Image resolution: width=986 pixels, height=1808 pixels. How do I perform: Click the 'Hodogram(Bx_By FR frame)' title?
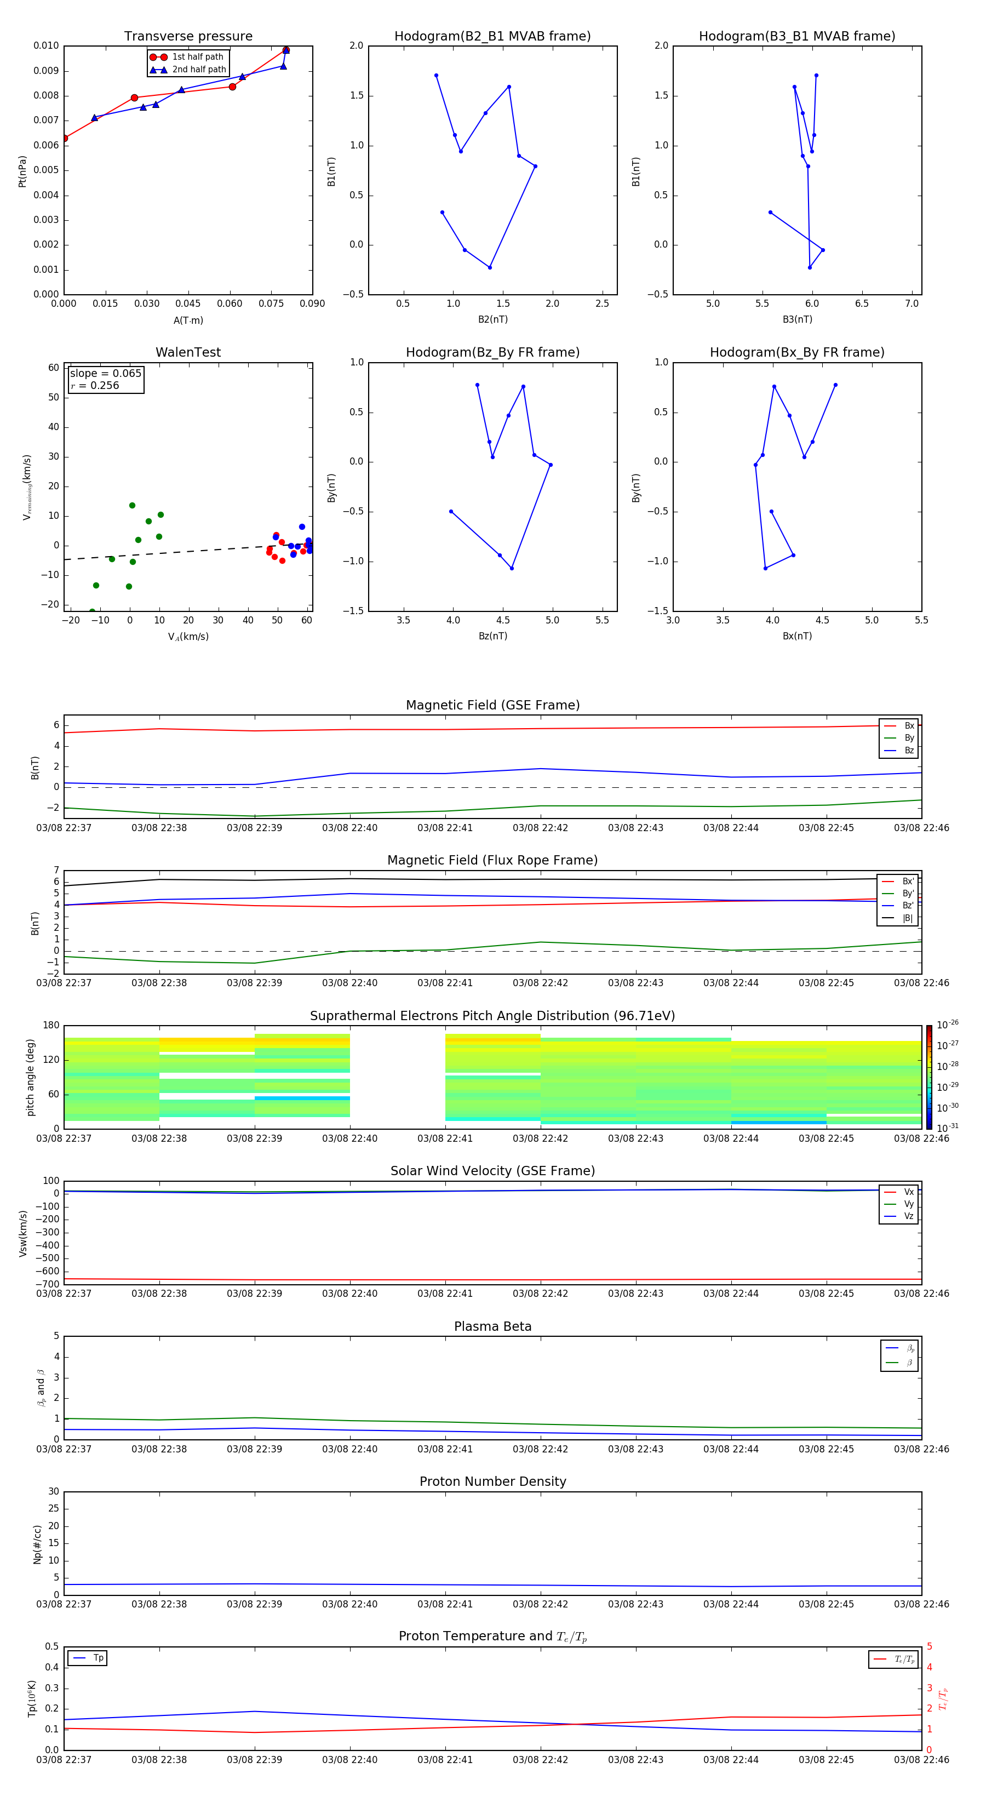click(x=797, y=352)
